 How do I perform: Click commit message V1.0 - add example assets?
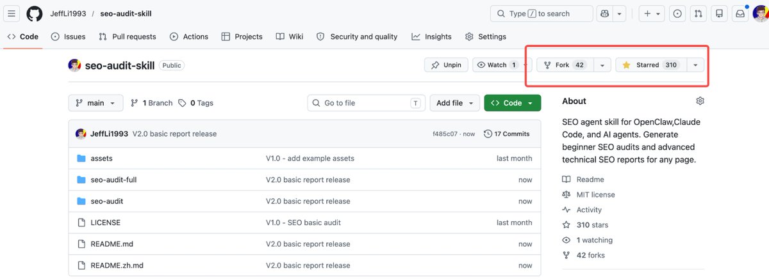pos(310,159)
